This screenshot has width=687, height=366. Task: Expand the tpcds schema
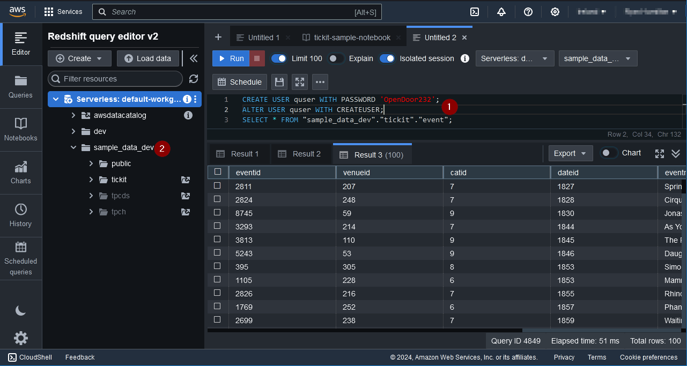(91, 196)
